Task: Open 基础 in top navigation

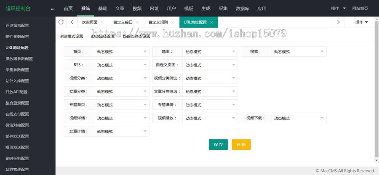Action: (102, 8)
